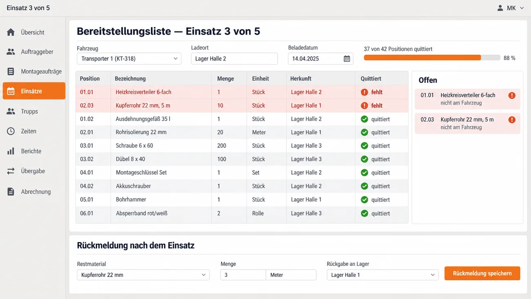Click the Berichte bar chart icon

pyautogui.click(x=11, y=151)
